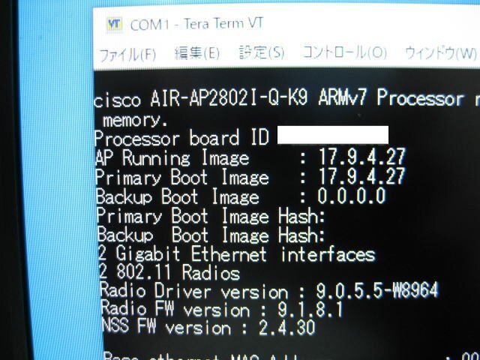
Task: Open the 設定(S) menu
Action: [x=262, y=52]
